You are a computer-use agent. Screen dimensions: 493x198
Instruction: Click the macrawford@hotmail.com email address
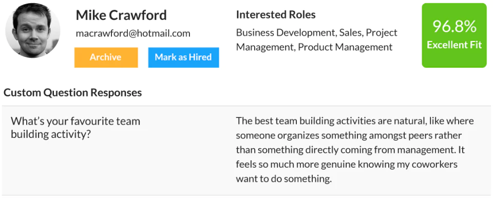click(x=133, y=33)
